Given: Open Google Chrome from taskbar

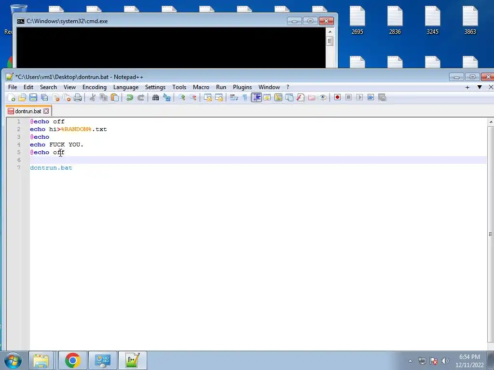Looking at the screenshot, I should pyautogui.click(x=72, y=360).
